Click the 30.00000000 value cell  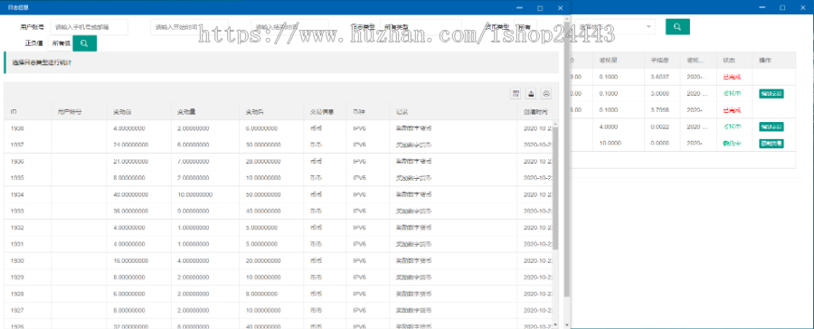271,145
